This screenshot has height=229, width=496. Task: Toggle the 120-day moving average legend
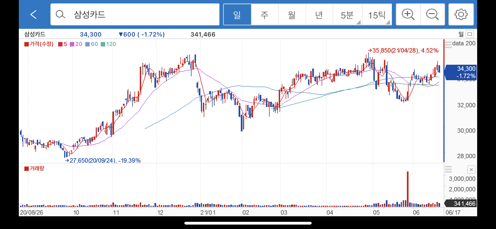pos(108,44)
